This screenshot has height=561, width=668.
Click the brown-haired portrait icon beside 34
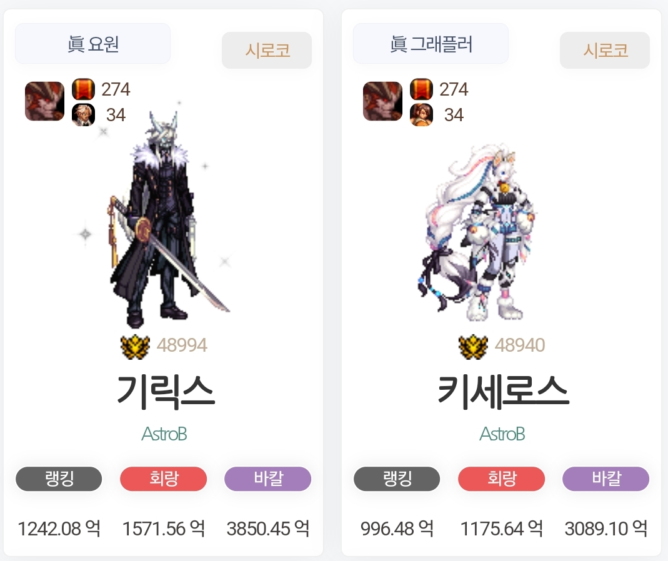pyautogui.click(x=421, y=115)
